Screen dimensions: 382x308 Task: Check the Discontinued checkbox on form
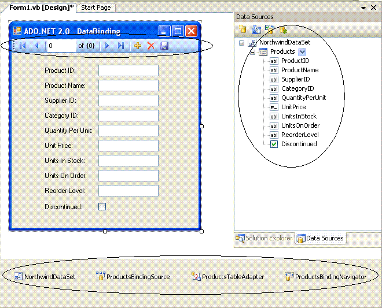point(102,206)
